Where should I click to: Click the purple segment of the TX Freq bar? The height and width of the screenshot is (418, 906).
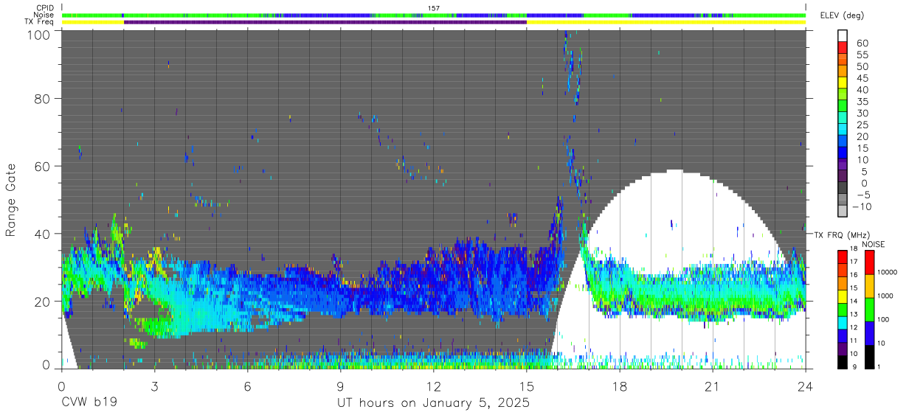[325, 22]
